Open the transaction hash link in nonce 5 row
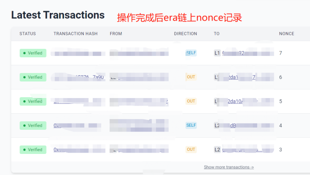The image size is (310, 175). coord(79,101)
